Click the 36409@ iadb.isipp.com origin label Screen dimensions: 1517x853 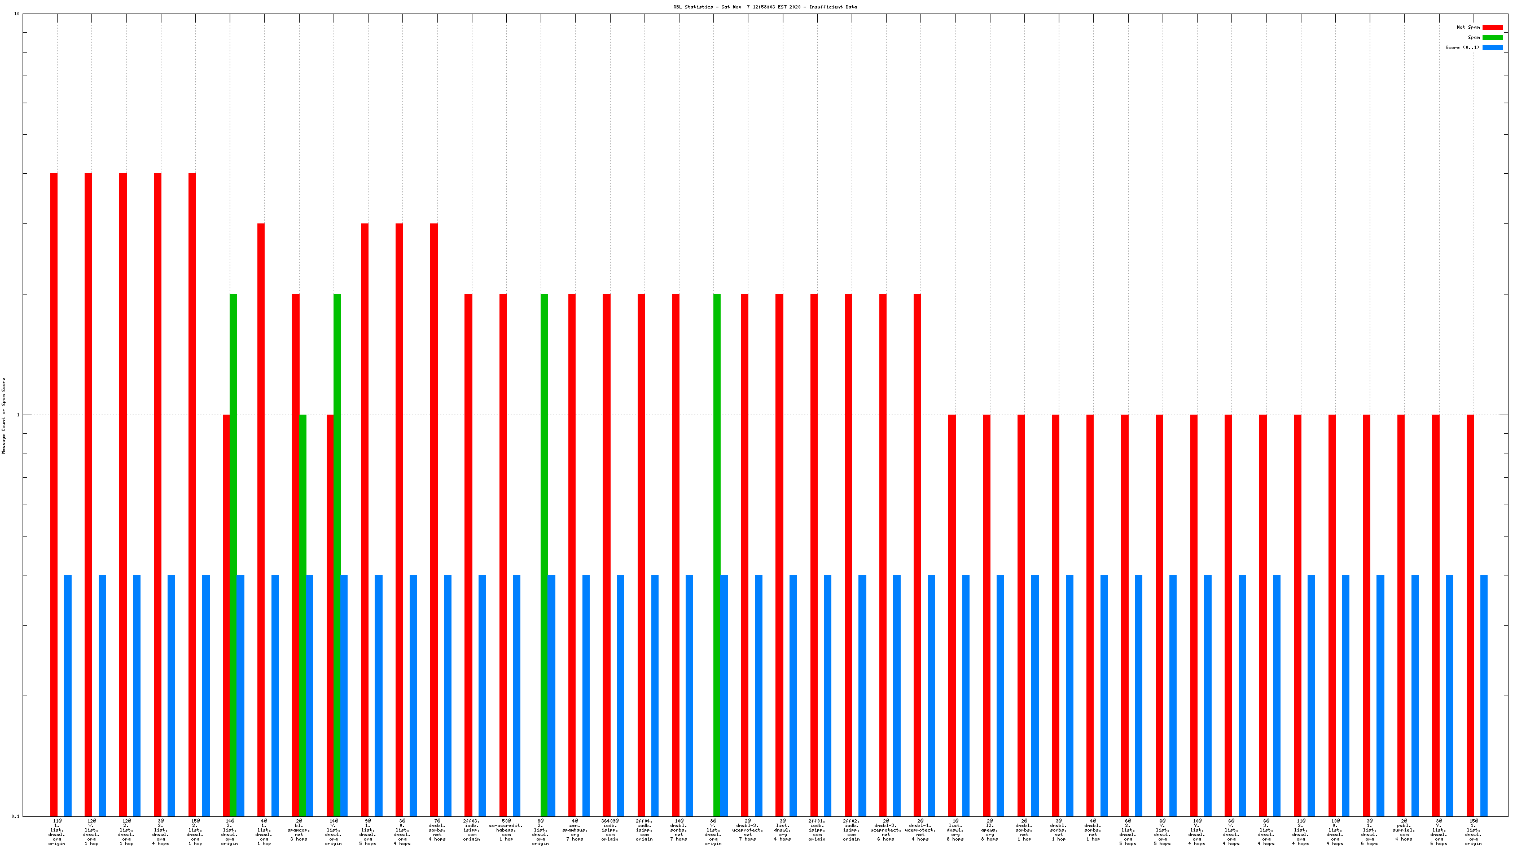coord(610,830)
